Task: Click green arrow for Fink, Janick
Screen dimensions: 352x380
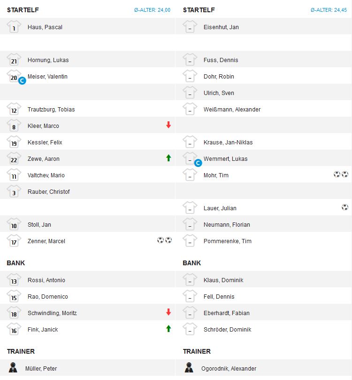Action: tap(168, 329)
